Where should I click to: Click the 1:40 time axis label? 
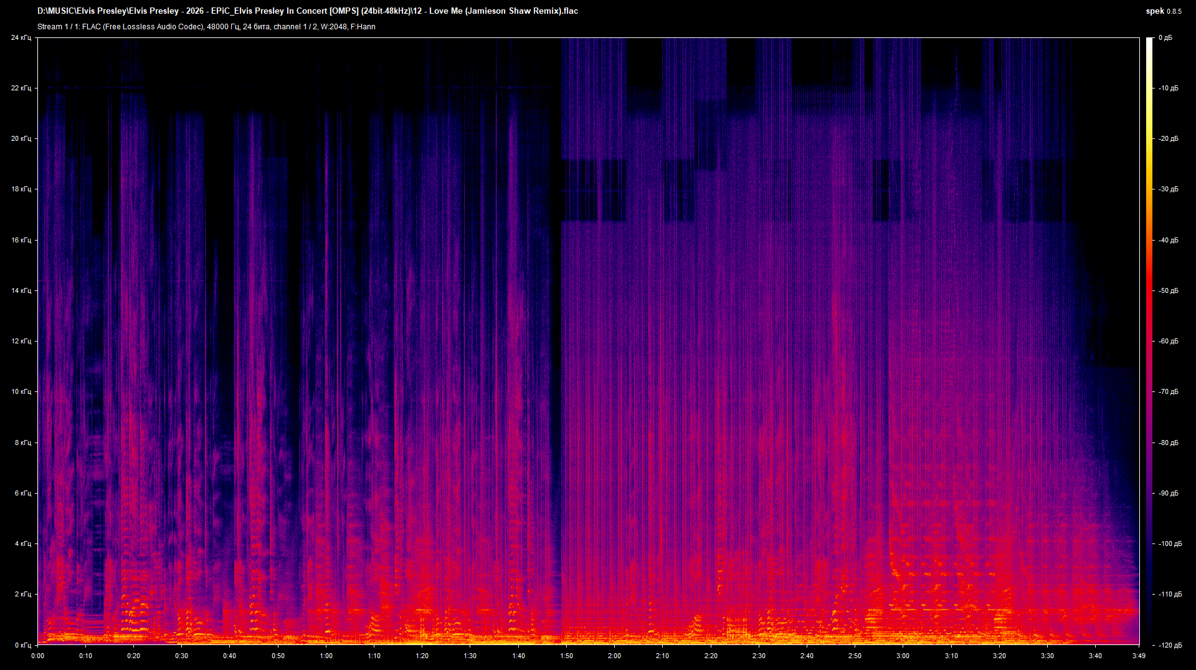pyautogui.click(x=519, y=656)
